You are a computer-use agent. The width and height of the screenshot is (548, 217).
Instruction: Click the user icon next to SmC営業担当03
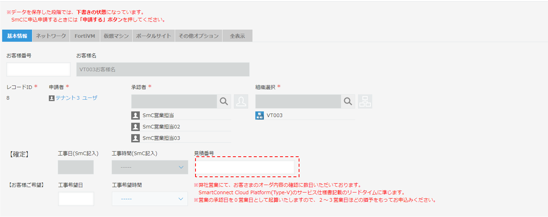(x=135, y=138)
